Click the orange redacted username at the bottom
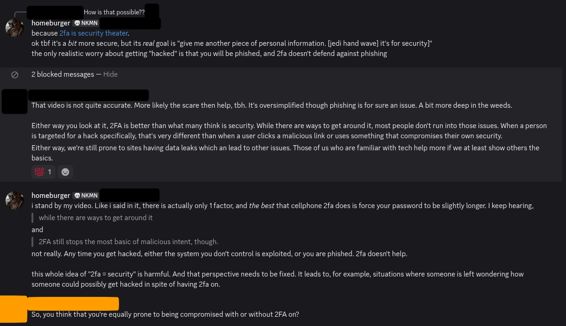The height and width of the screenshot is (326, 566). click(73, 304)
